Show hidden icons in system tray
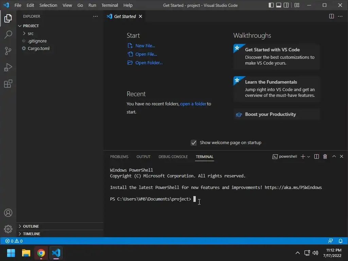This screenshot has width=348, height=261. pos(298,253)
